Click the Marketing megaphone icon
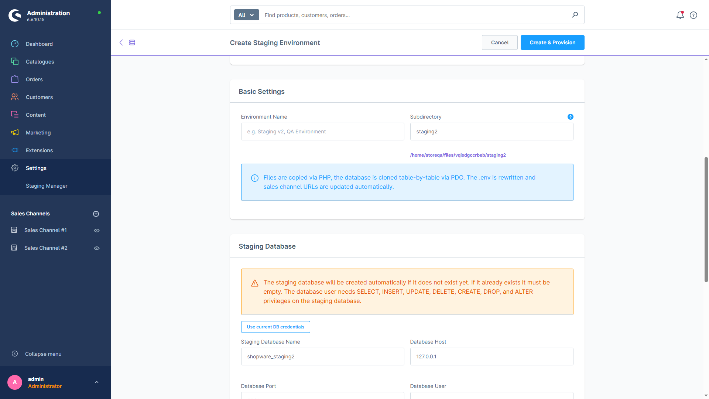Screen dimensions: 709x399 15,133
